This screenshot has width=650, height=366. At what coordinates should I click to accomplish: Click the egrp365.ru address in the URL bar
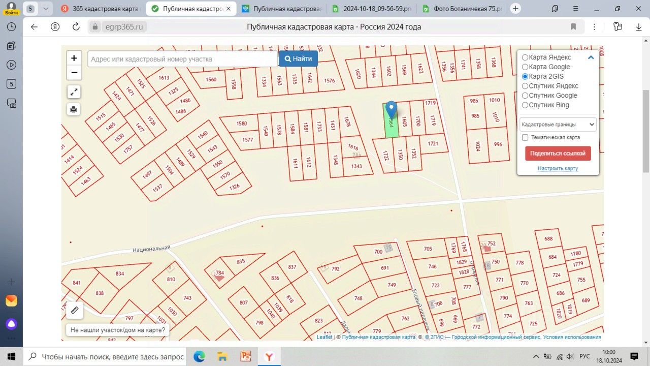coord(124,27)
